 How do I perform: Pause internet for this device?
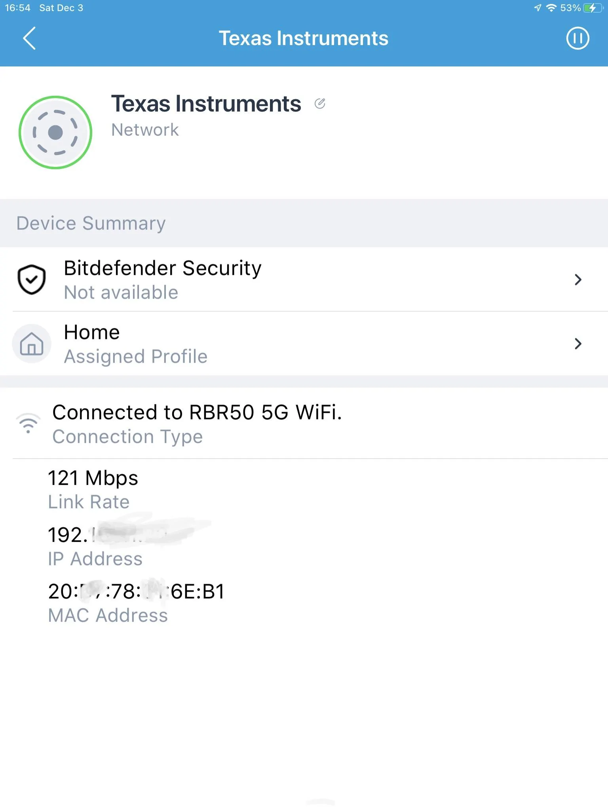(x=578, y=38)
